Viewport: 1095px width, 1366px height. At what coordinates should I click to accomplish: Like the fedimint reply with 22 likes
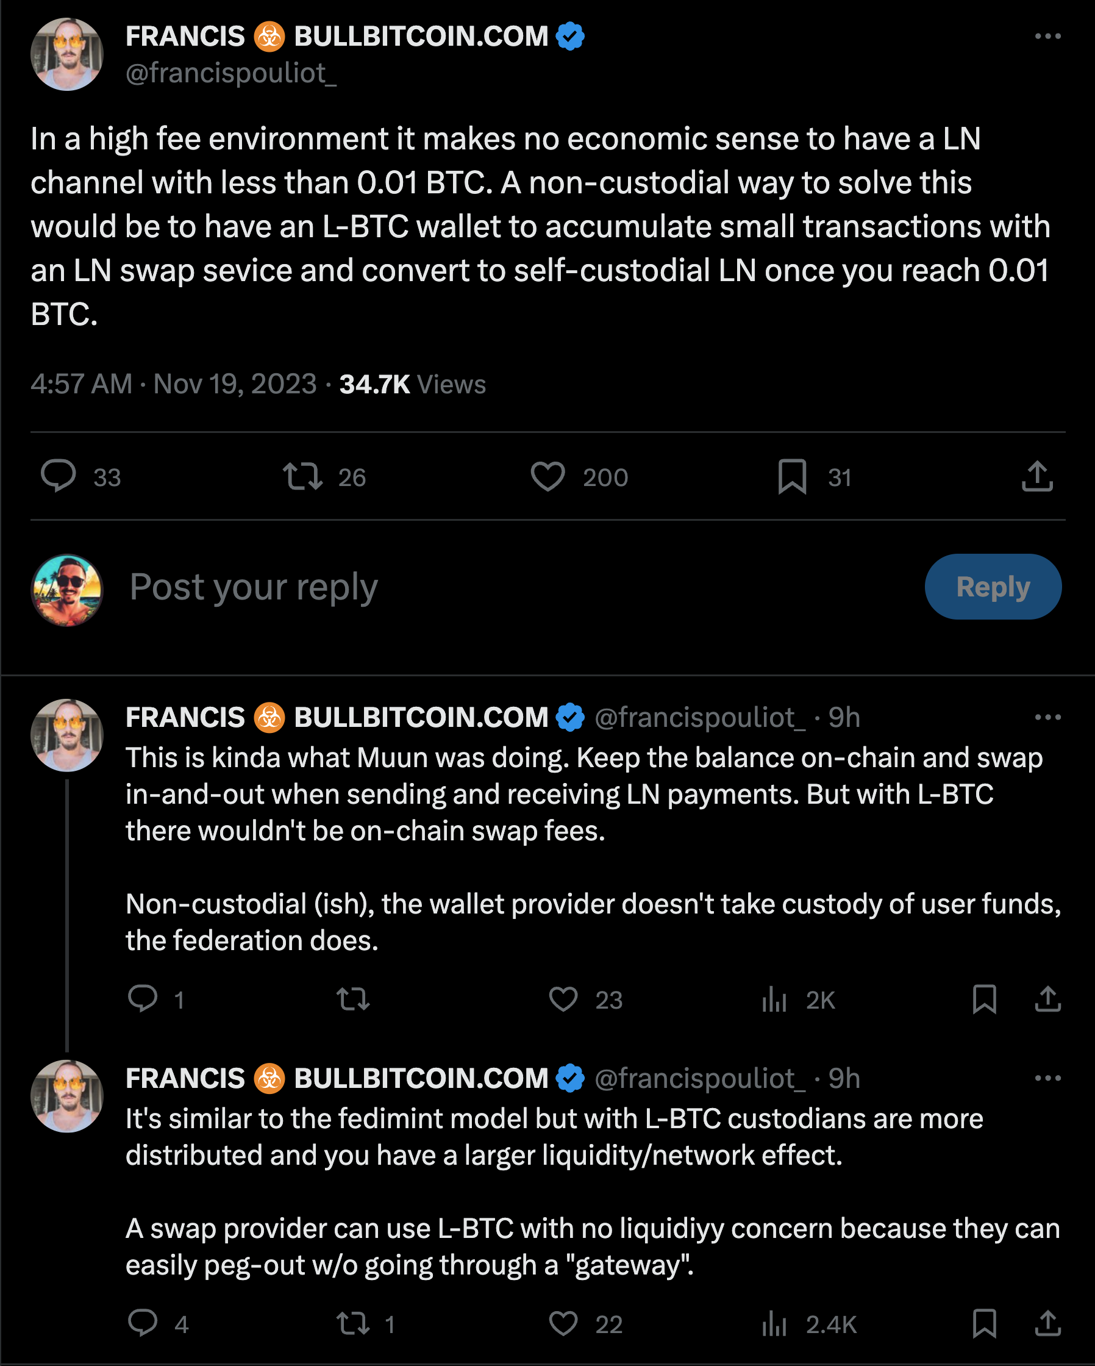tap(563, 1324)
